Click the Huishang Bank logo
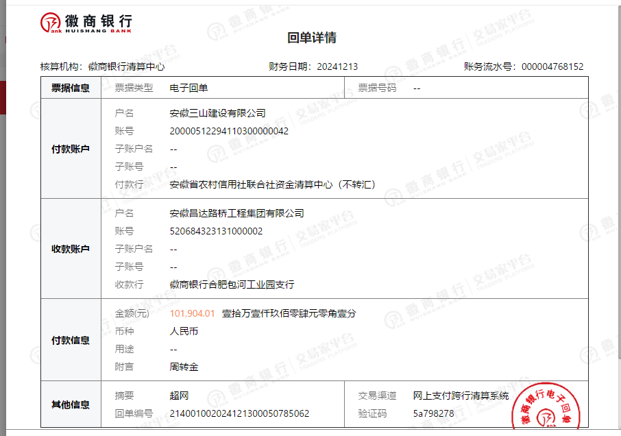 click(x=86, y=23)
